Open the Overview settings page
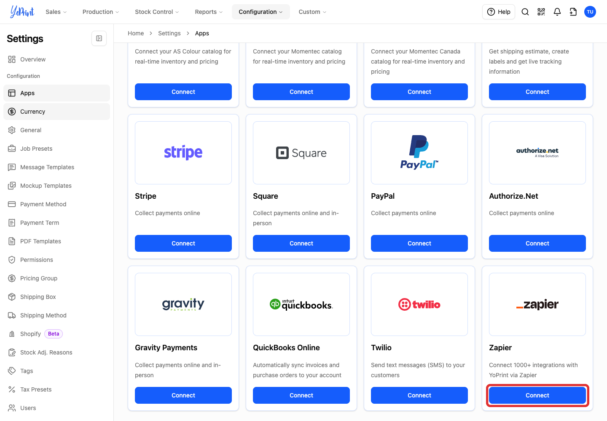This screenshot has height=421, width=607. tap(56, 59)
